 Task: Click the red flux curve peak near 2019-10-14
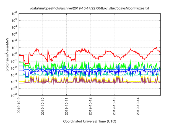coord(156,47)
